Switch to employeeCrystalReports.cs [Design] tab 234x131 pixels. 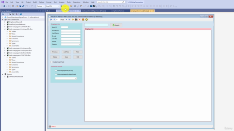(x=94, y=11)
